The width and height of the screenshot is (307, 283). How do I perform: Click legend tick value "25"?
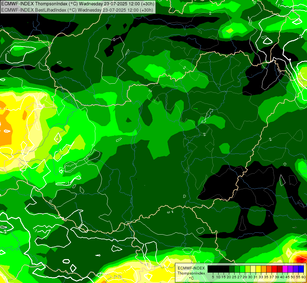(x=234, y=277)
